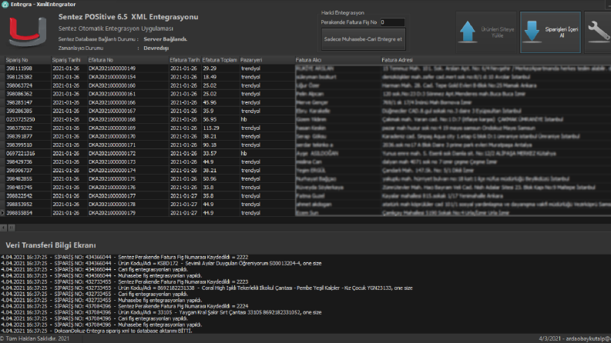Viewport: 611px width, 343px height.
Task: Click invoice number DKA2021000000172
Action: [112, 154]
